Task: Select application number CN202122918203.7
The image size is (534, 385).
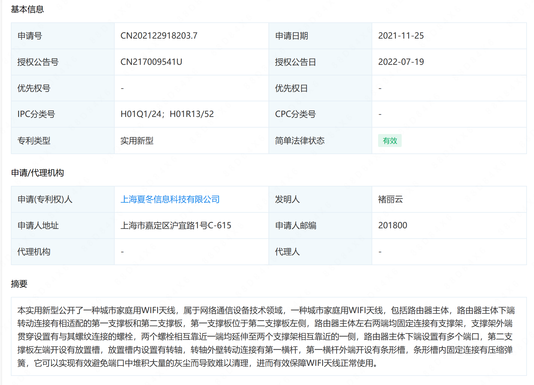Action: [159, 36]
